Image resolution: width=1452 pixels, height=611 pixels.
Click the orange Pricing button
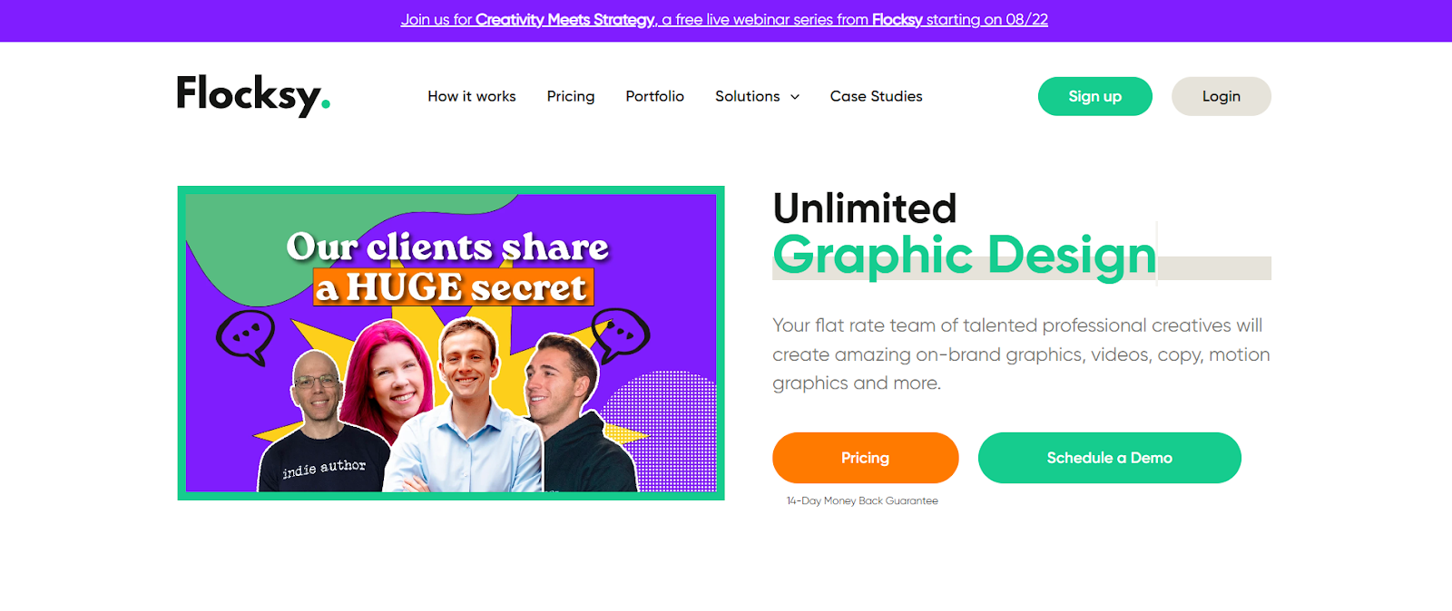click(866, 458)
